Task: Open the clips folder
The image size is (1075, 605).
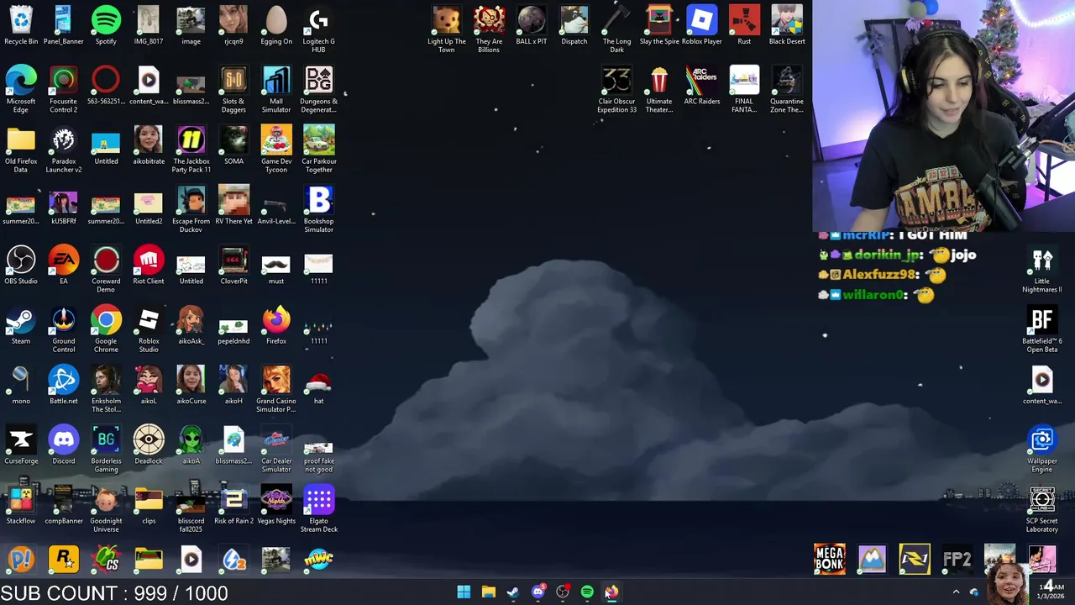Action: pos(149,505)
